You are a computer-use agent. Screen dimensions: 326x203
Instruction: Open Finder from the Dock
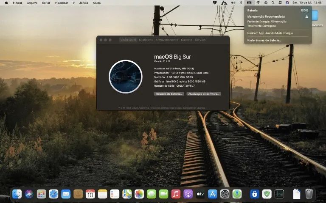(x=17, y=194)
